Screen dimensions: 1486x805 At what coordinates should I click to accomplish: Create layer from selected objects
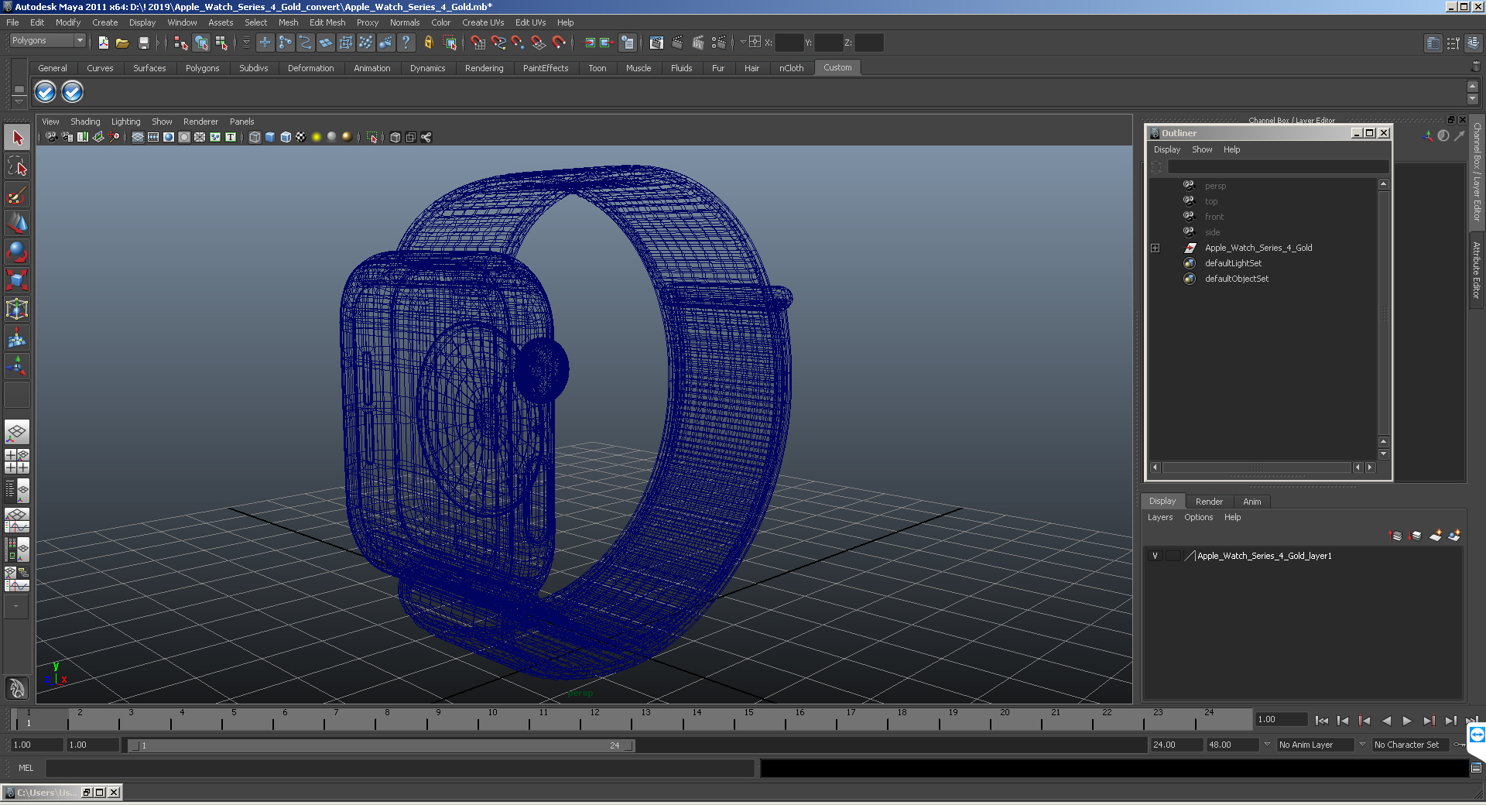1454,536
